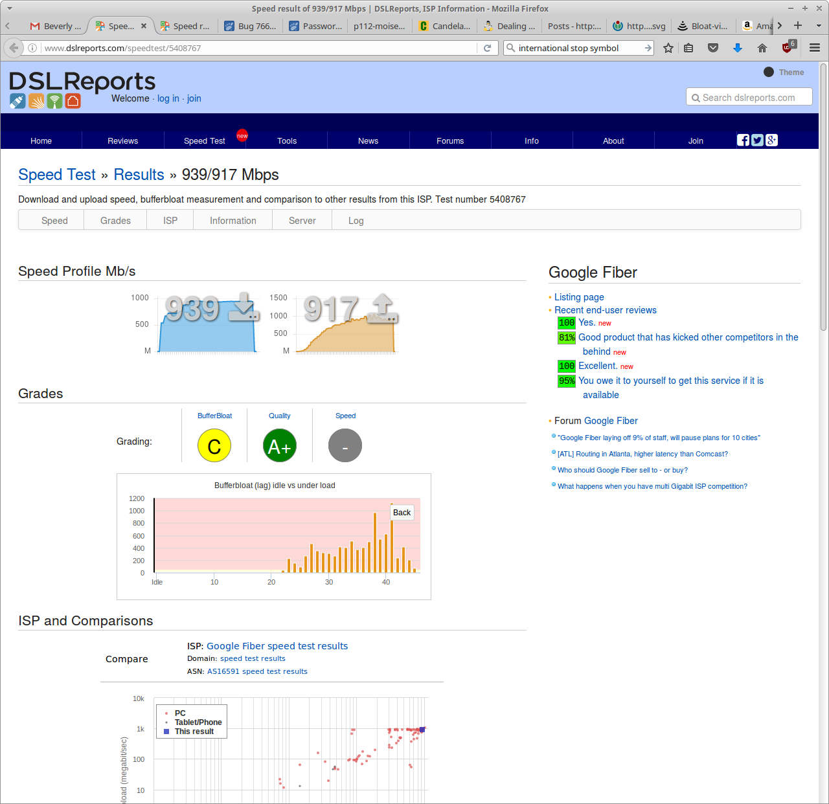Bookmark this page with the star icon

[x=668, y=48]
